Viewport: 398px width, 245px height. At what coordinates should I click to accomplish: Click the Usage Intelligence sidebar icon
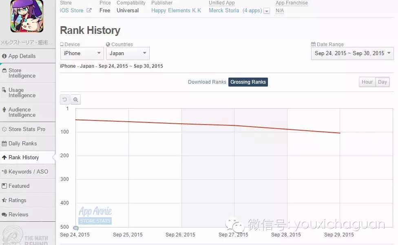point(4,90)
